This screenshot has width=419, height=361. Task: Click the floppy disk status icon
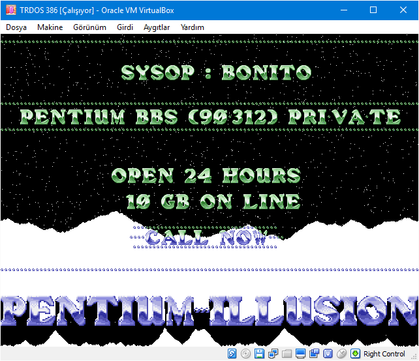[259, 354]
